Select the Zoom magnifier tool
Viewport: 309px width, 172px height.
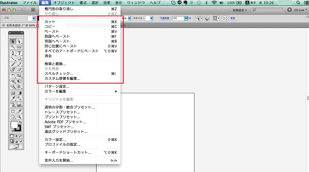[x=19, y=117]
